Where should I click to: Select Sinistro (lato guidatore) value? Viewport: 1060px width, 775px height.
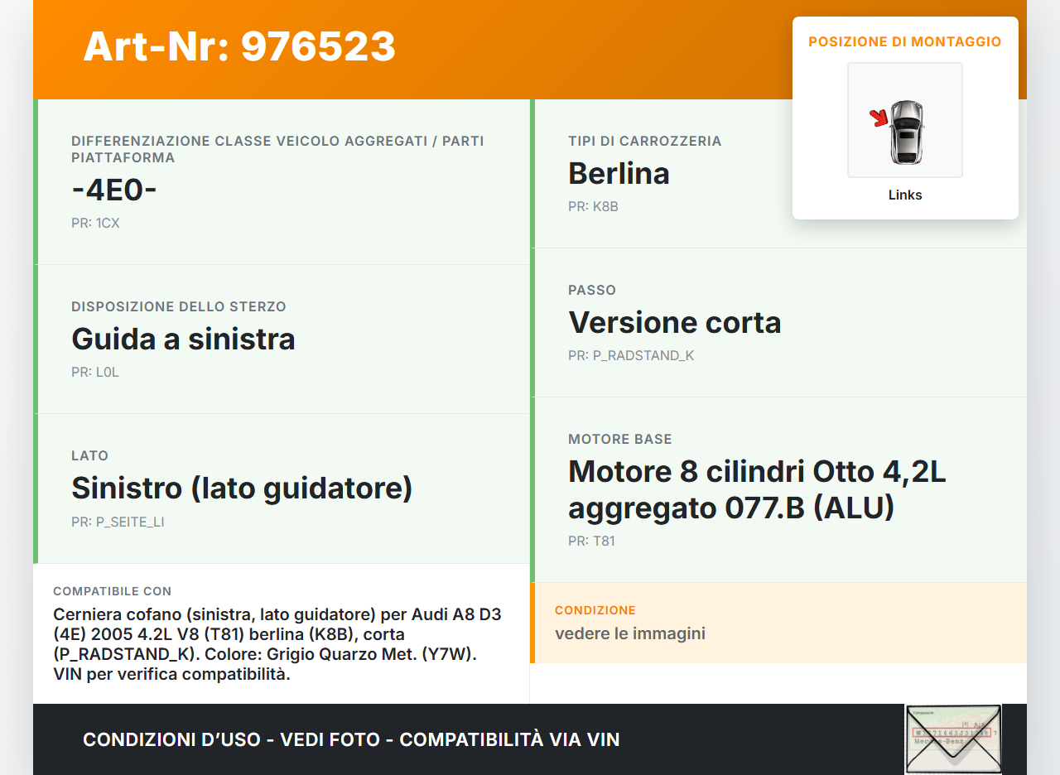[242, 489]
